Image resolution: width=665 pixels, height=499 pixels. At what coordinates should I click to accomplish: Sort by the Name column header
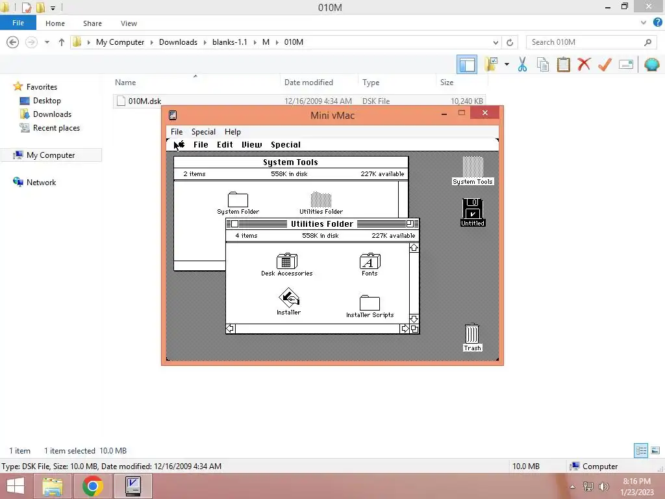point(125,83)
